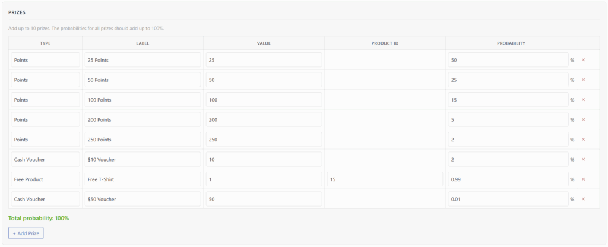The height and width of the screenshot is (247, 608).
Task: Remove the 100 Points prize row
Action: coord(583,100)
